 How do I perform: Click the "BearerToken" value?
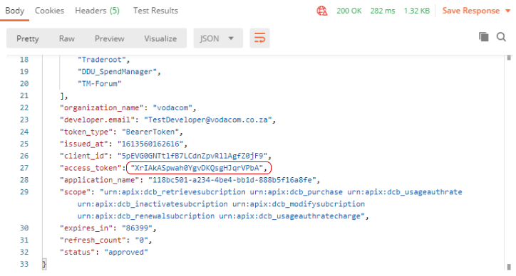point(150,132)
